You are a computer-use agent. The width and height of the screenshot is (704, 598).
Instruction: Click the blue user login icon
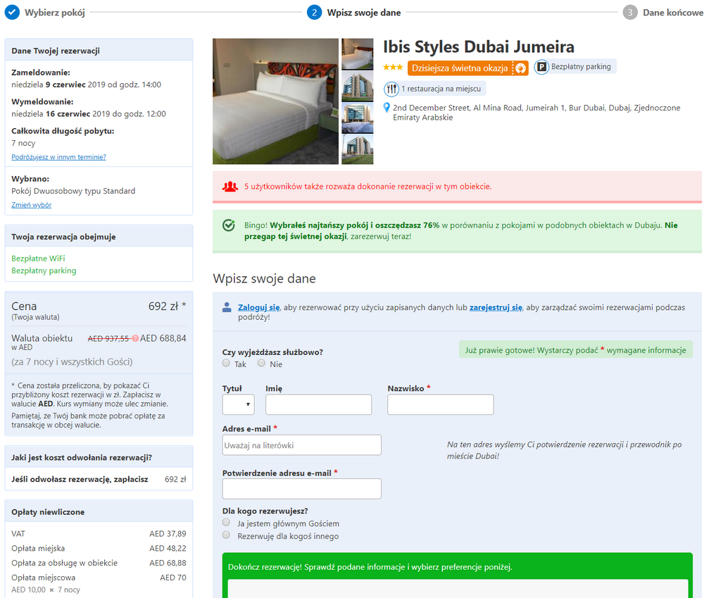click(x=227, y=307)
